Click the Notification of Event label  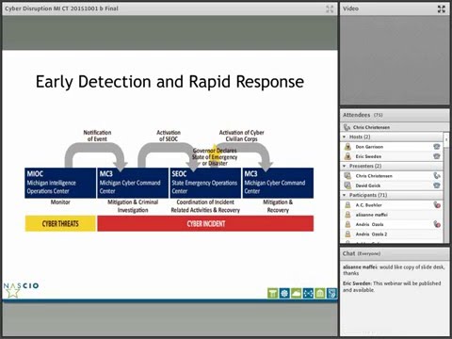click(x=97, y=136)
